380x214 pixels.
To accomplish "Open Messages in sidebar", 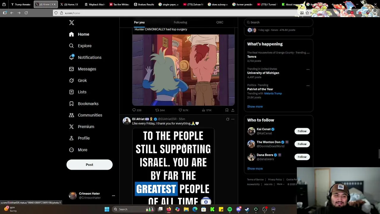I will click(82, 69).
